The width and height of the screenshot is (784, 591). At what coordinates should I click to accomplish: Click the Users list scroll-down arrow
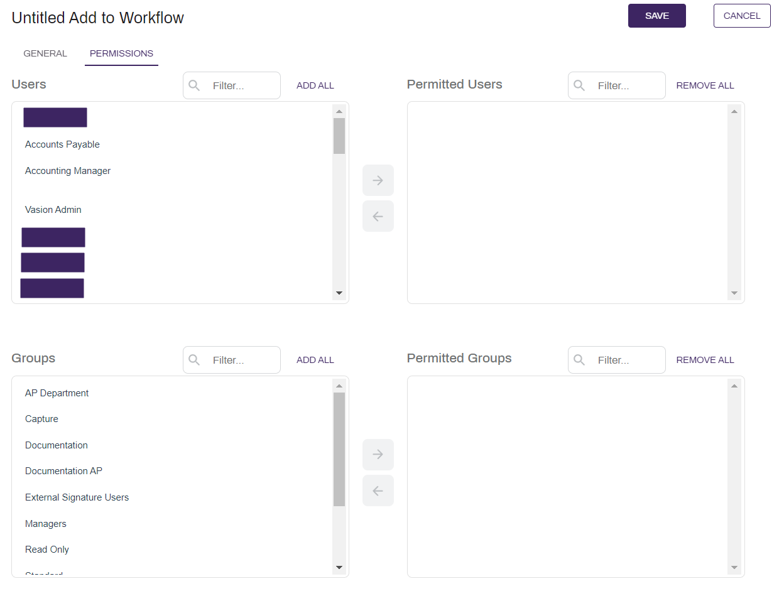coord(339,293)
